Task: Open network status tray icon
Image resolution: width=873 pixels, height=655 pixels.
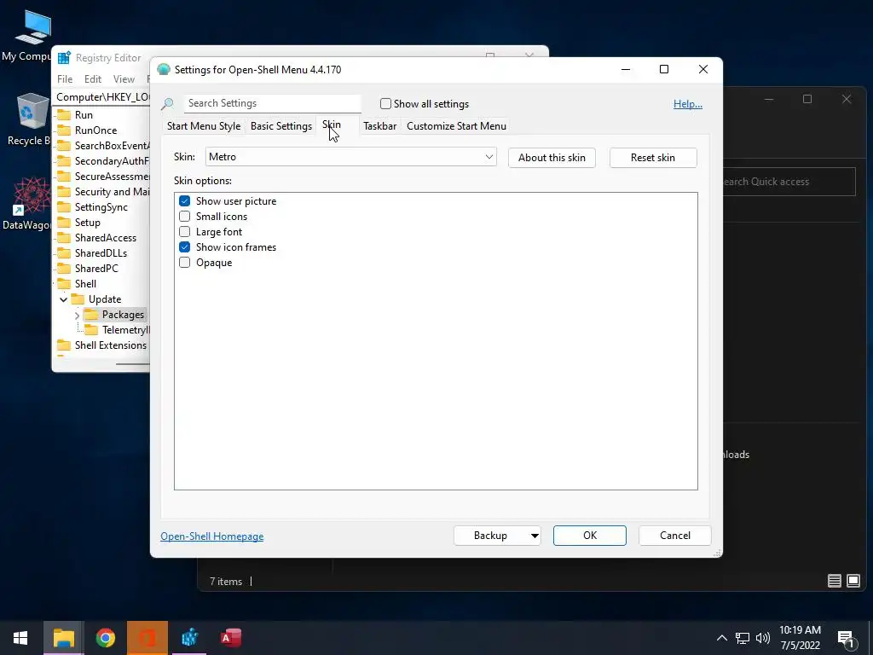Action: (742, 638)
